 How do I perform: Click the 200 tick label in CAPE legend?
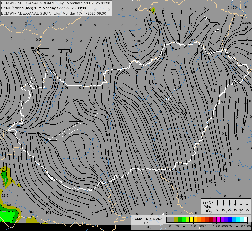(x=178, y=226)
